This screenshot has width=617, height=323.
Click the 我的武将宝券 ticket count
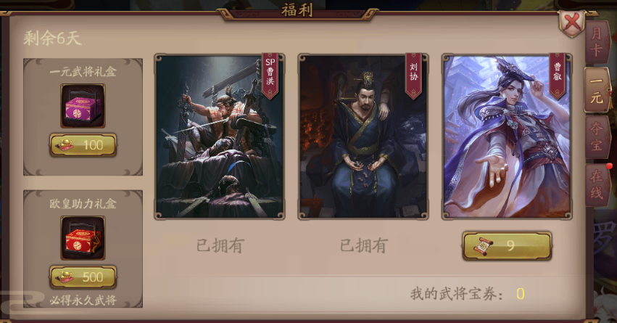coord(520,294)
